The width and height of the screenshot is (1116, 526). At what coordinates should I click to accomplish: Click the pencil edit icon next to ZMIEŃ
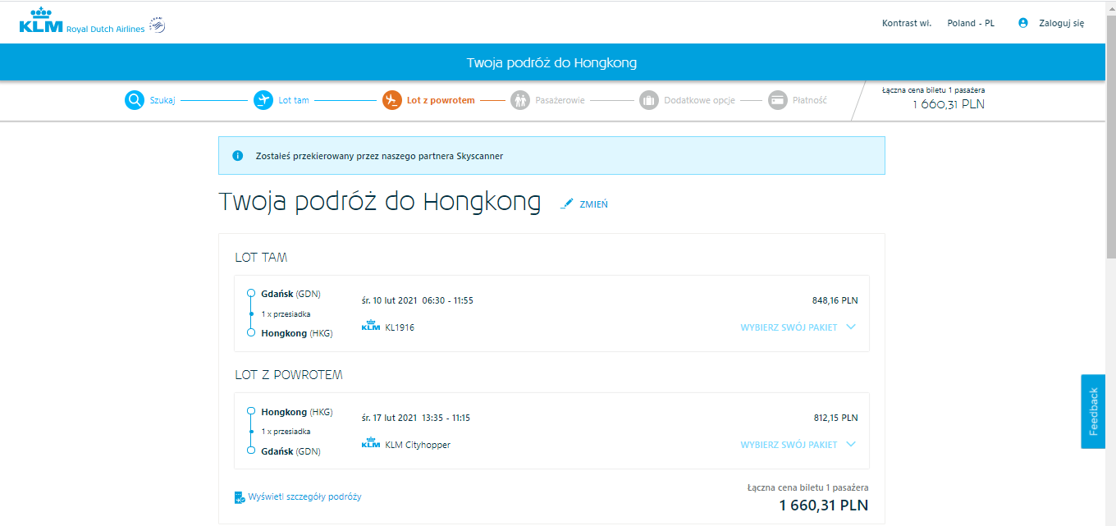[x=567, y=204]
